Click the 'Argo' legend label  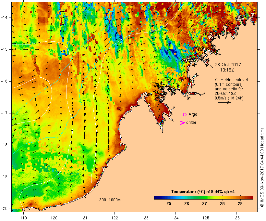(193, 114)
